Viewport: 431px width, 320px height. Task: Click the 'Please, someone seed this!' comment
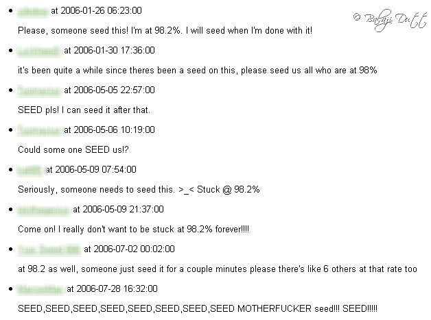[165, 30]
